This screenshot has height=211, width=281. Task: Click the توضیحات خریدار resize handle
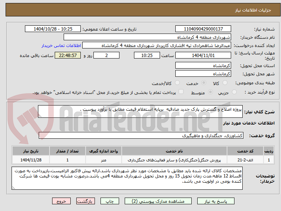(x=14, y=188)
